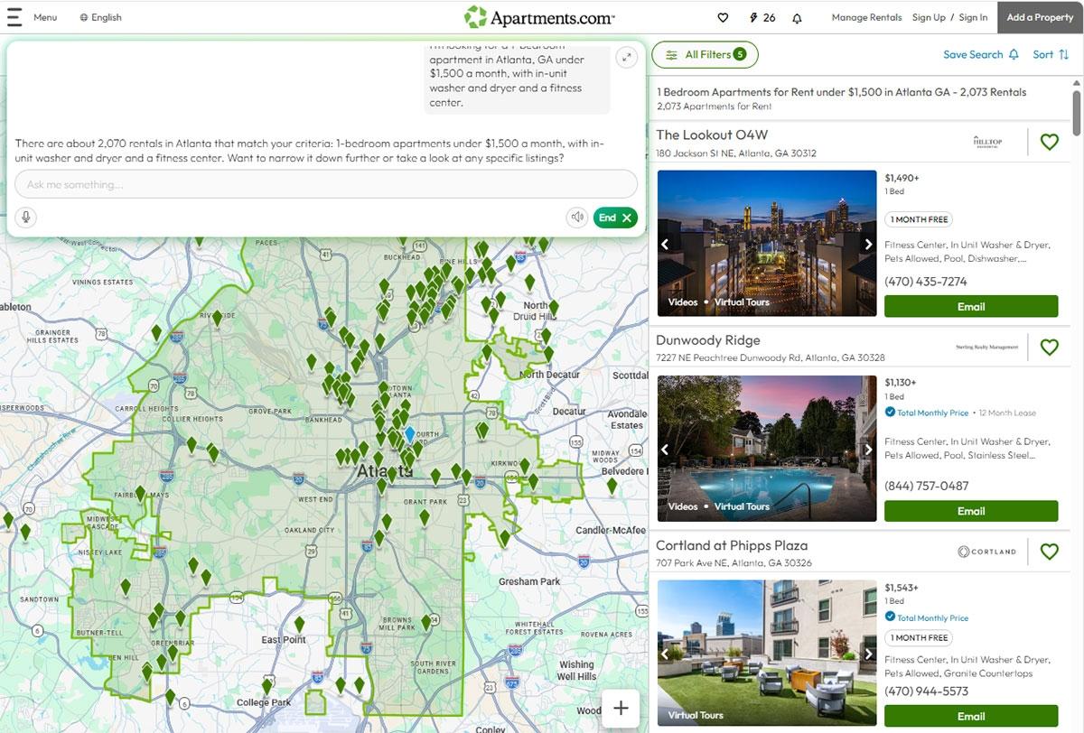Click Virtual Tours label on Dunwoody Ridge photo
Screen dimensions: 1084x733
pyautogui.click(x=743, y=506)
